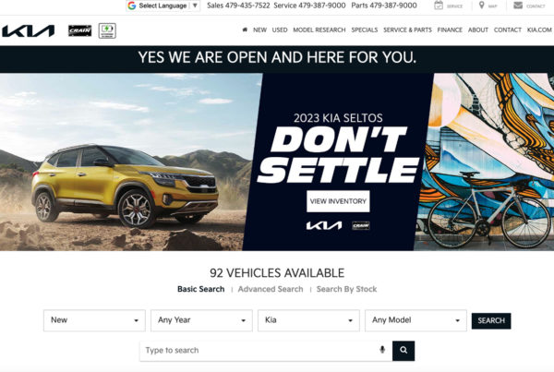Click the EV charging certified badge icon

(x=107, y=30)
